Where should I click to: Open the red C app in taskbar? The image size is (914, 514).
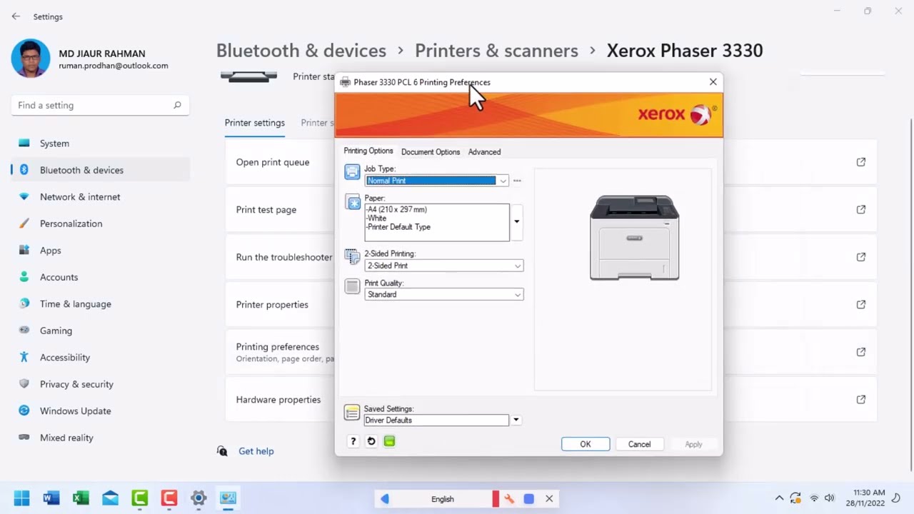coord(169,498)
